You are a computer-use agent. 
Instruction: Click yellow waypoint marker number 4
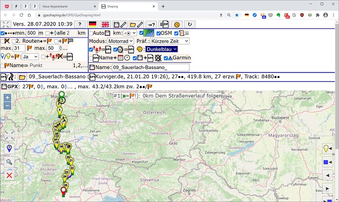point(59,111)
